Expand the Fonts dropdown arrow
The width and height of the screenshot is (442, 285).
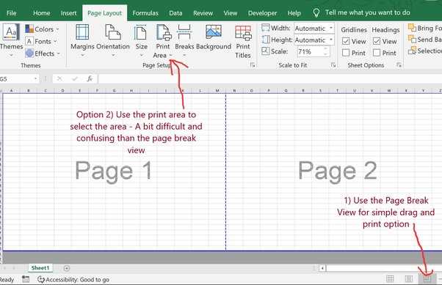55,41
